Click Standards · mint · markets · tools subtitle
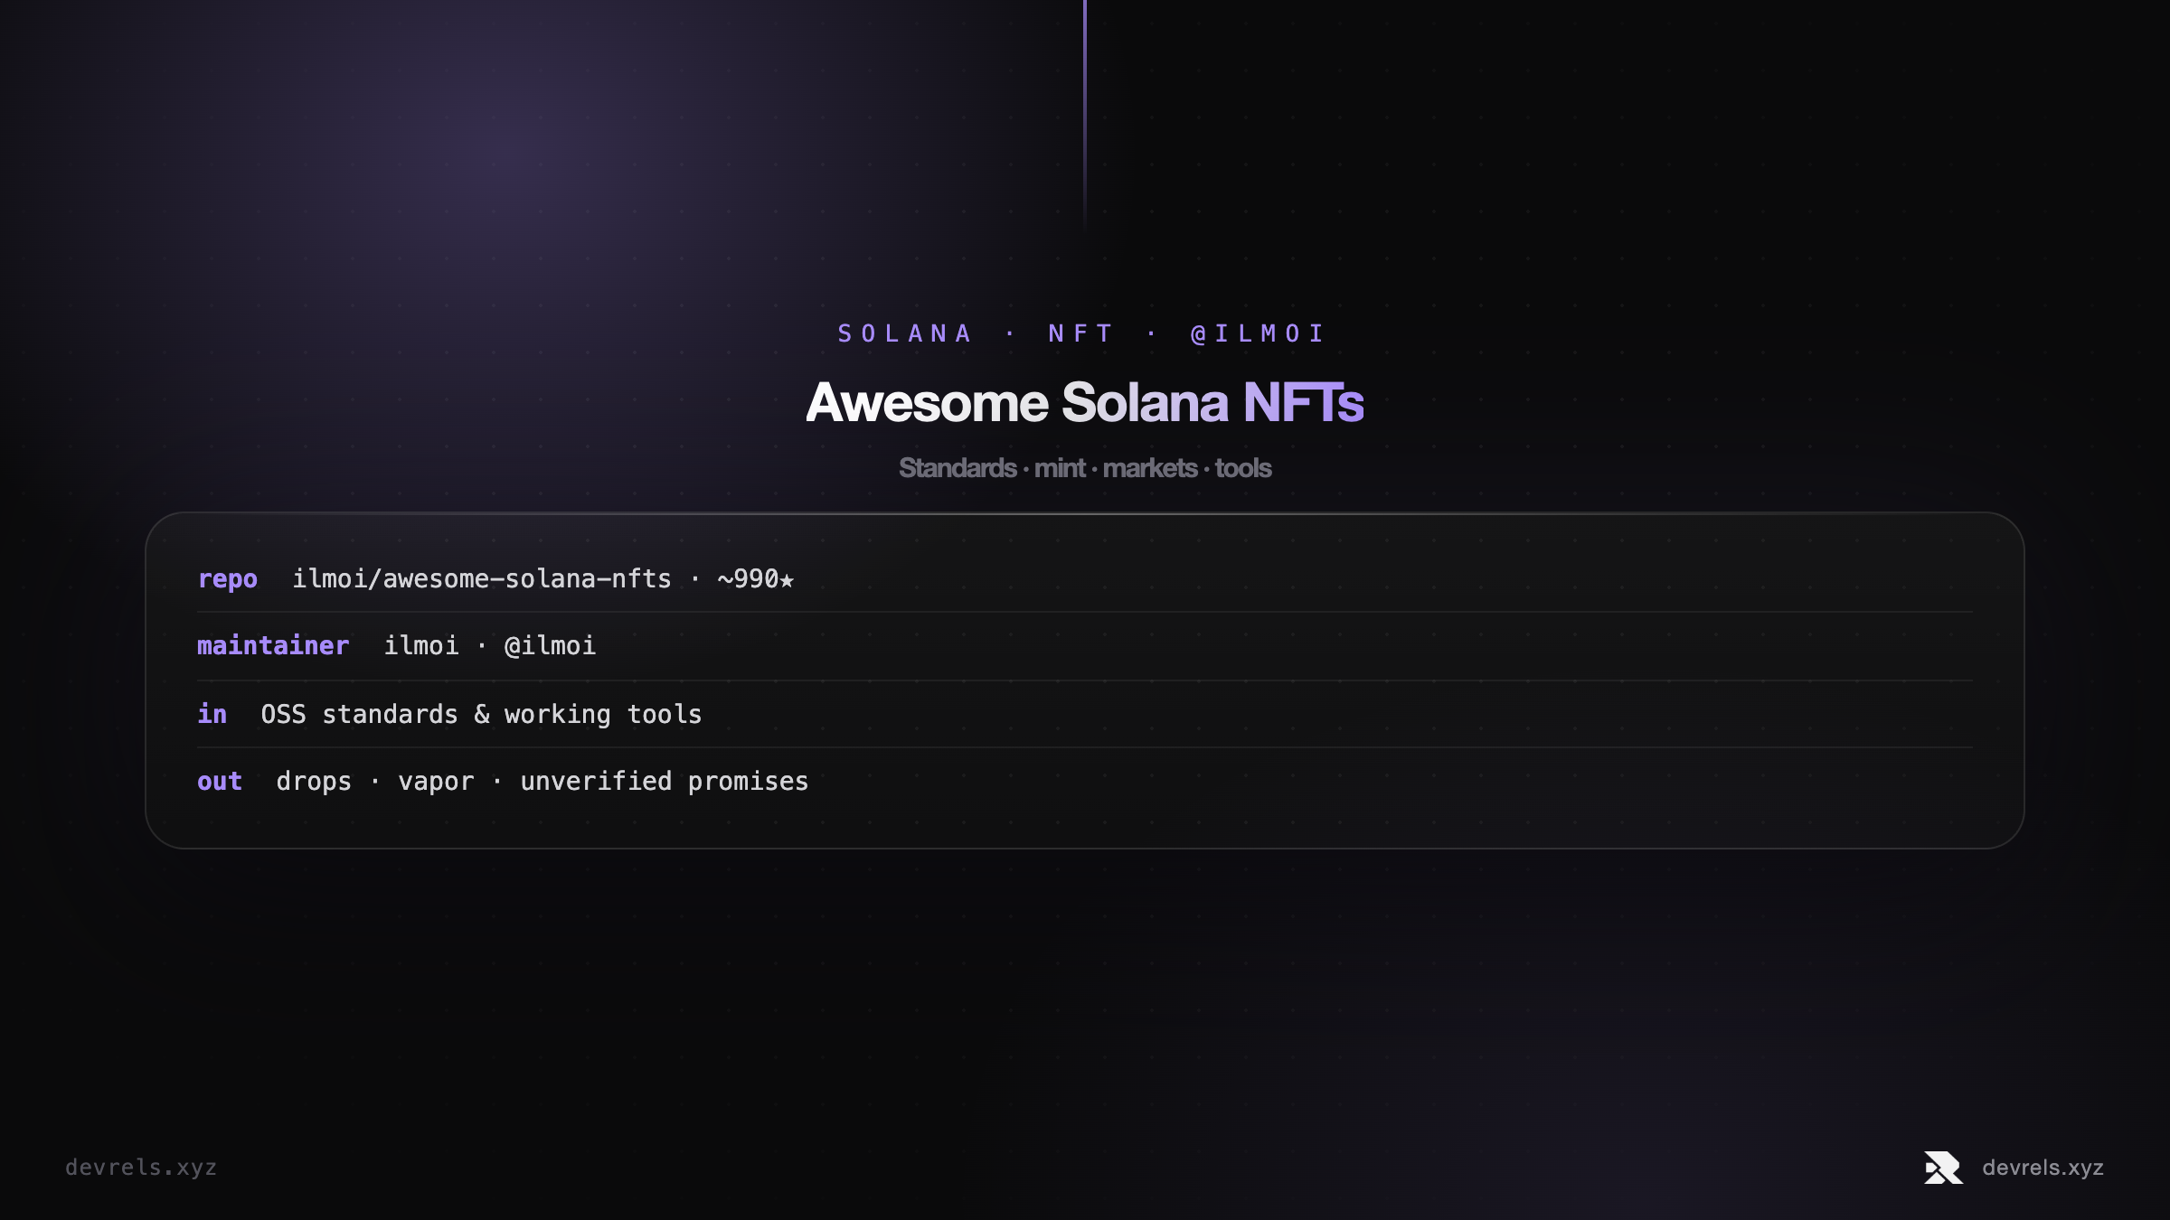 click(x=1085, y=468)
